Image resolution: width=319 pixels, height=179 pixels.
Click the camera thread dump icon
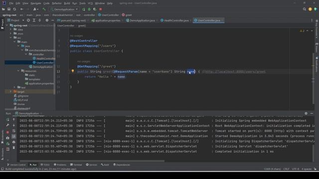tap(8, 138)
